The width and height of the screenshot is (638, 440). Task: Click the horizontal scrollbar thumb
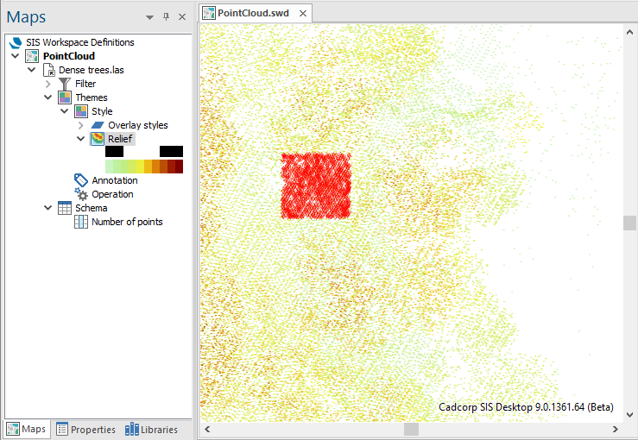411,429
